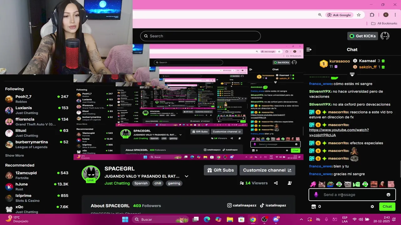This screenshot has width=401, height=225.
Task: Open the Chrome profile avatar
Action: (x=386, y=15)
